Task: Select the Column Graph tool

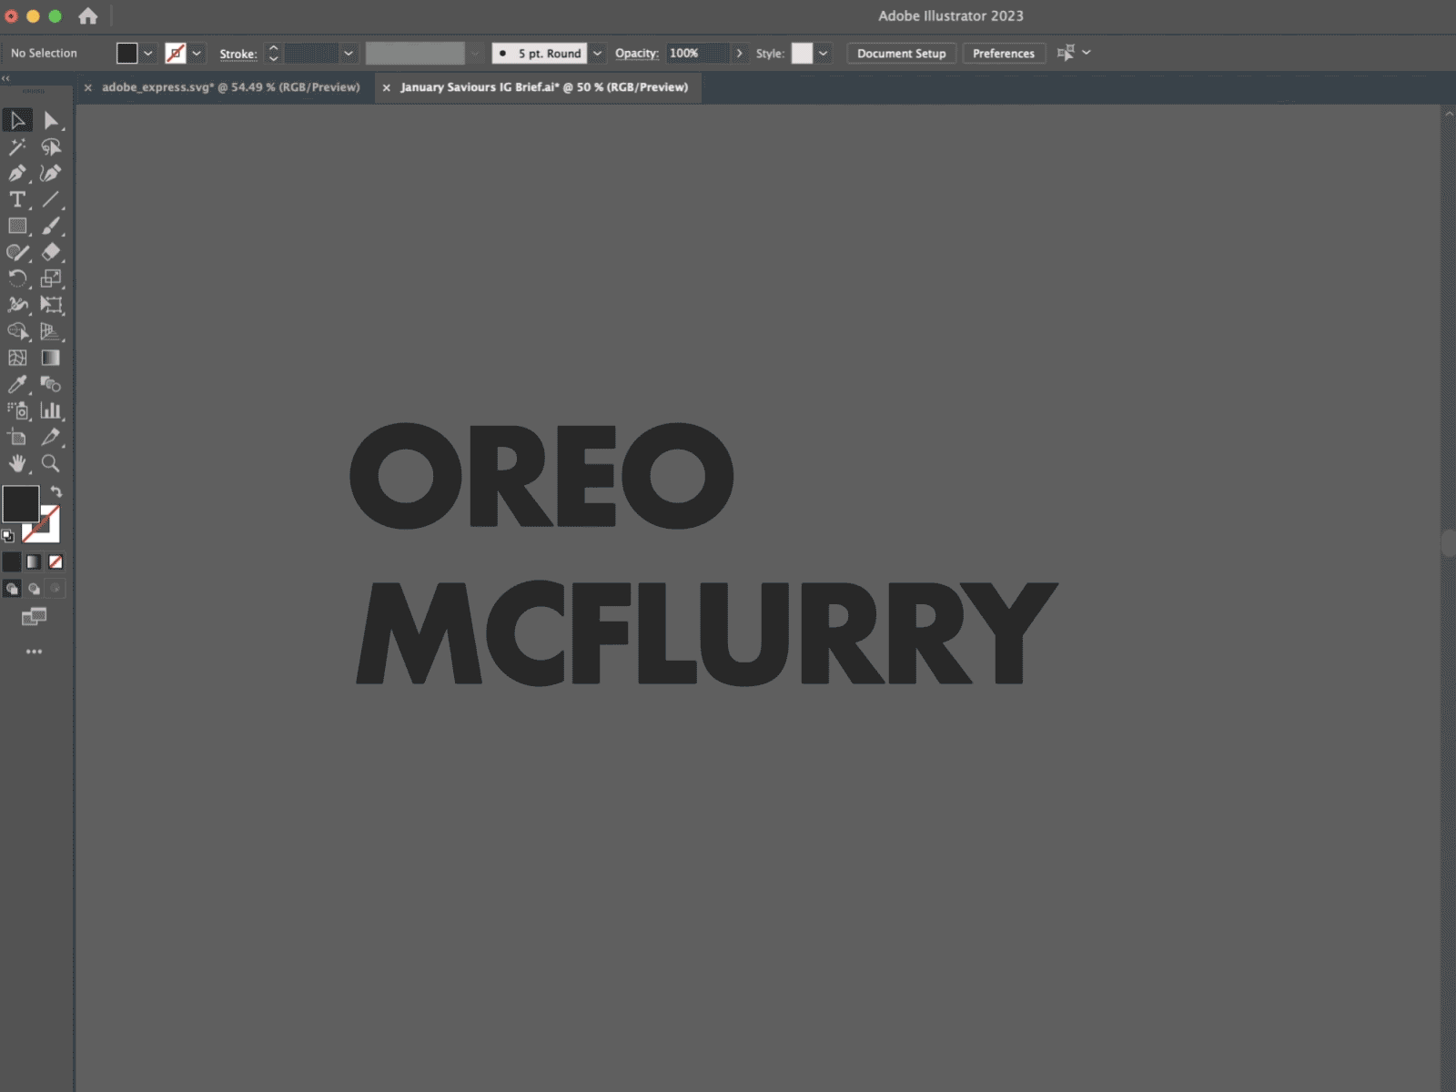Action: [51, 410]
